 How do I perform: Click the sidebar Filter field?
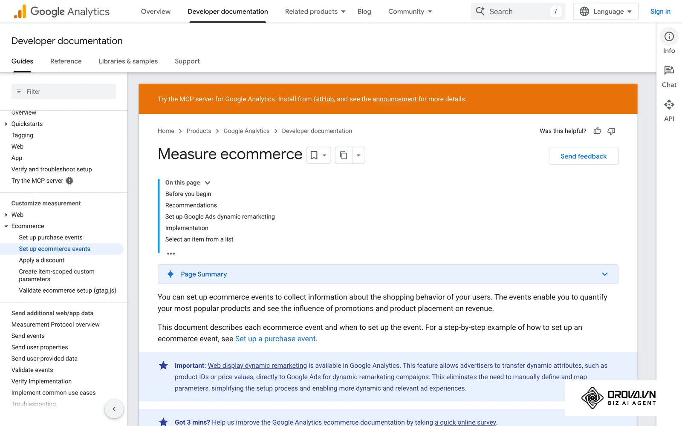pyautogui.click(x=64, y=92)
